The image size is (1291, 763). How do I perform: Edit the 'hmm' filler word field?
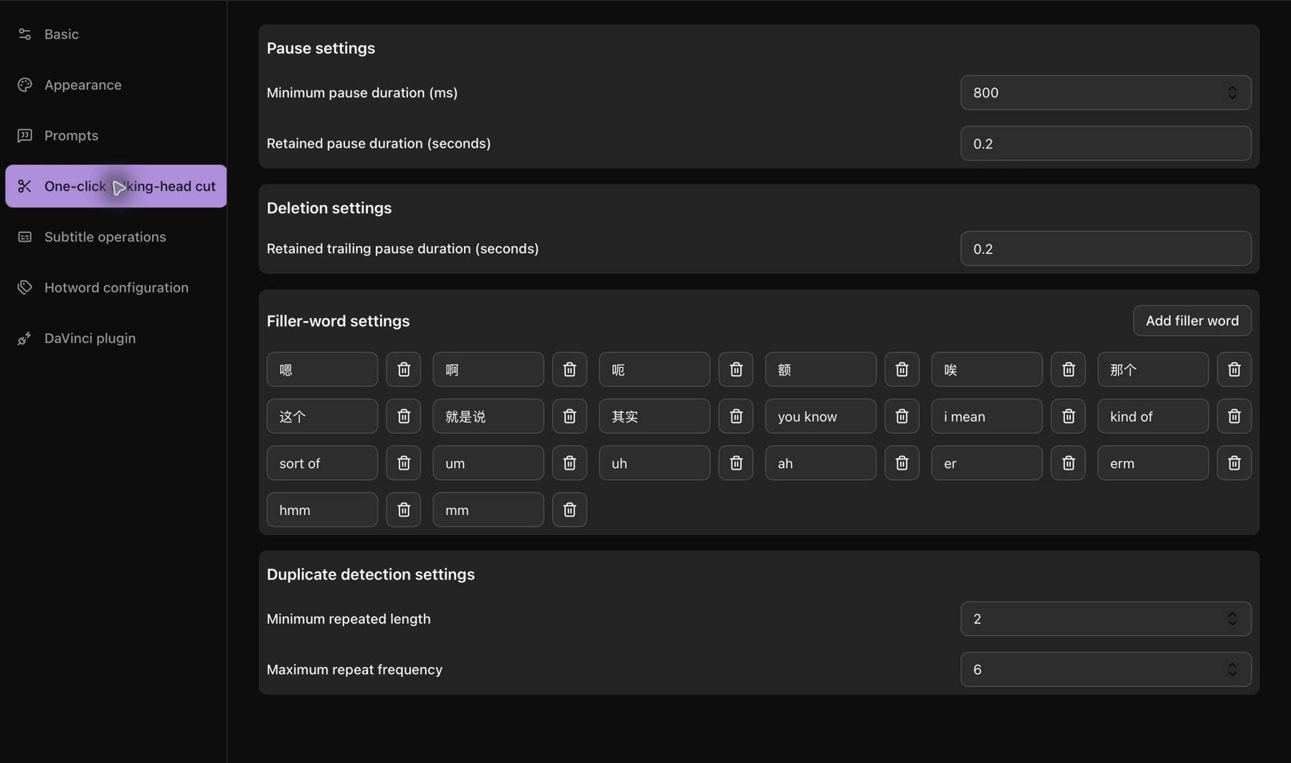[322, 509]
